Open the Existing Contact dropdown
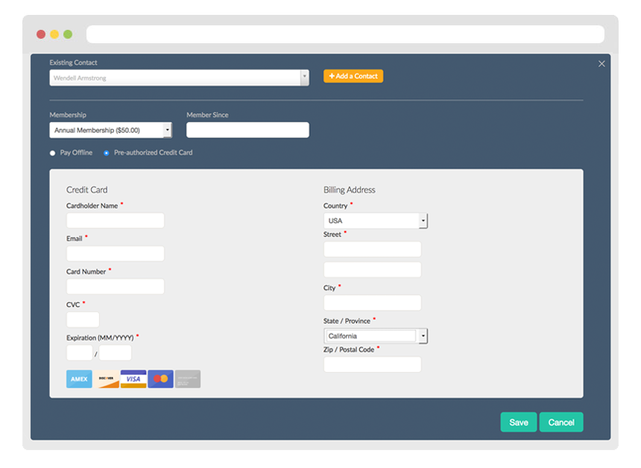Image resolution: width=641 pixels, height=468 pixels. point(305,78)
